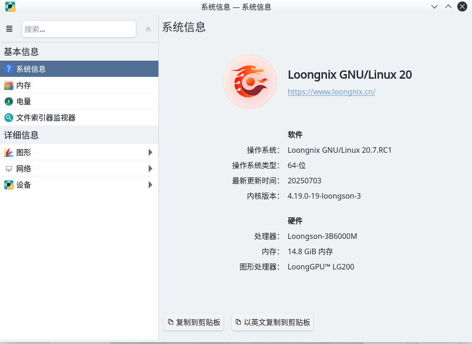Click the Loongnix dragon logo
The width and height of the screenshot is (472, 344).
[x=249, y=81]
